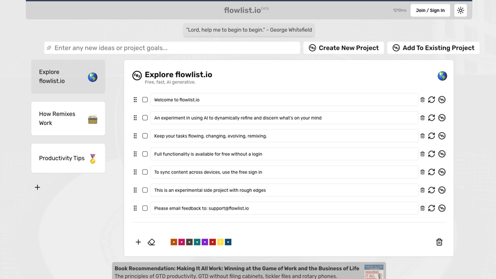Tick the checkbox for the sync content task

click(x=145, y=171)
